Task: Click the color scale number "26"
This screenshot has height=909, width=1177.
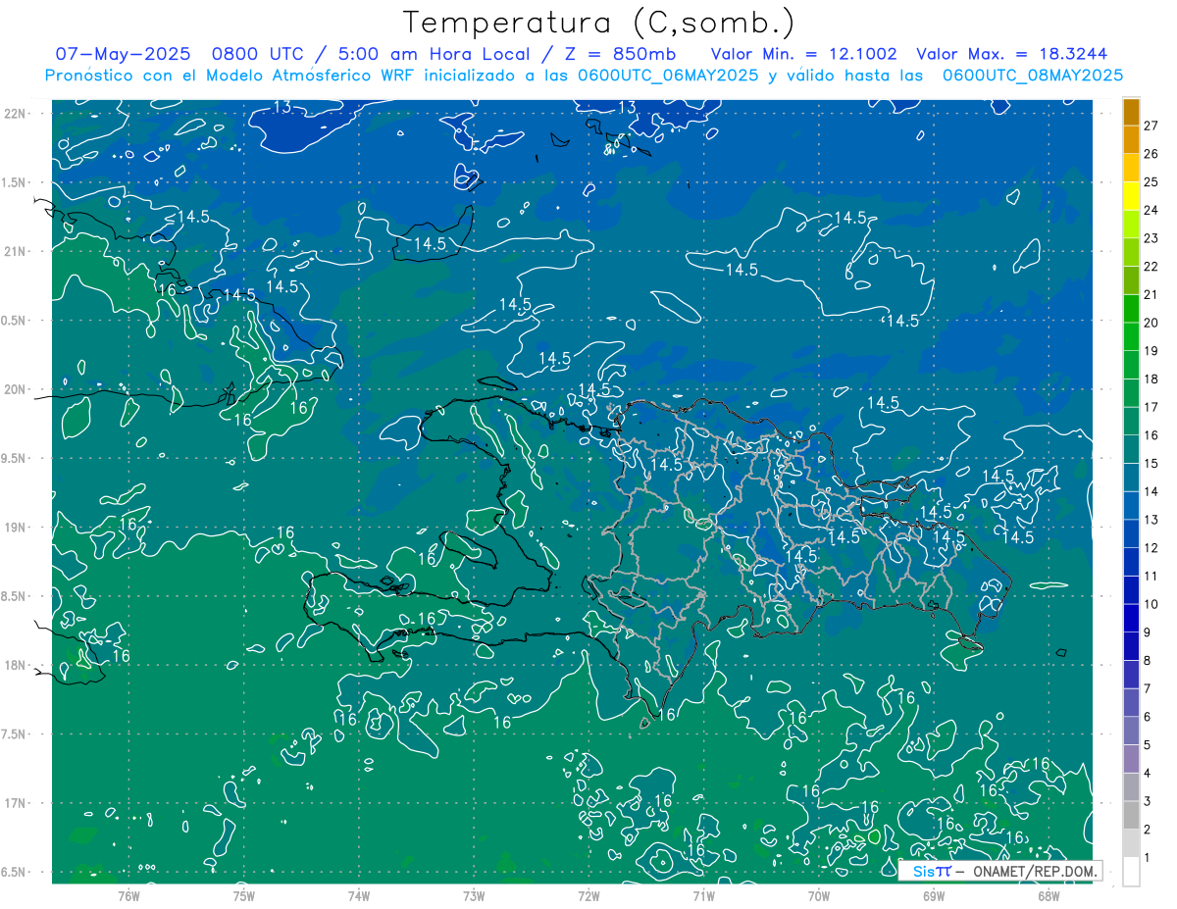Action: [x=1151, y=153]
